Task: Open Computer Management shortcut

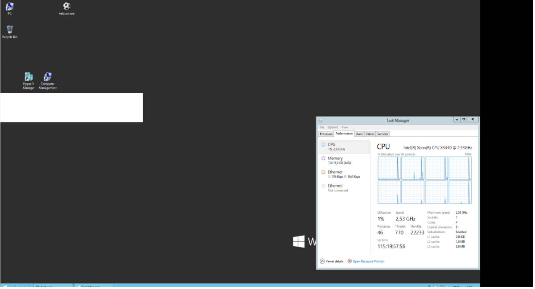Action: point(48,77)
